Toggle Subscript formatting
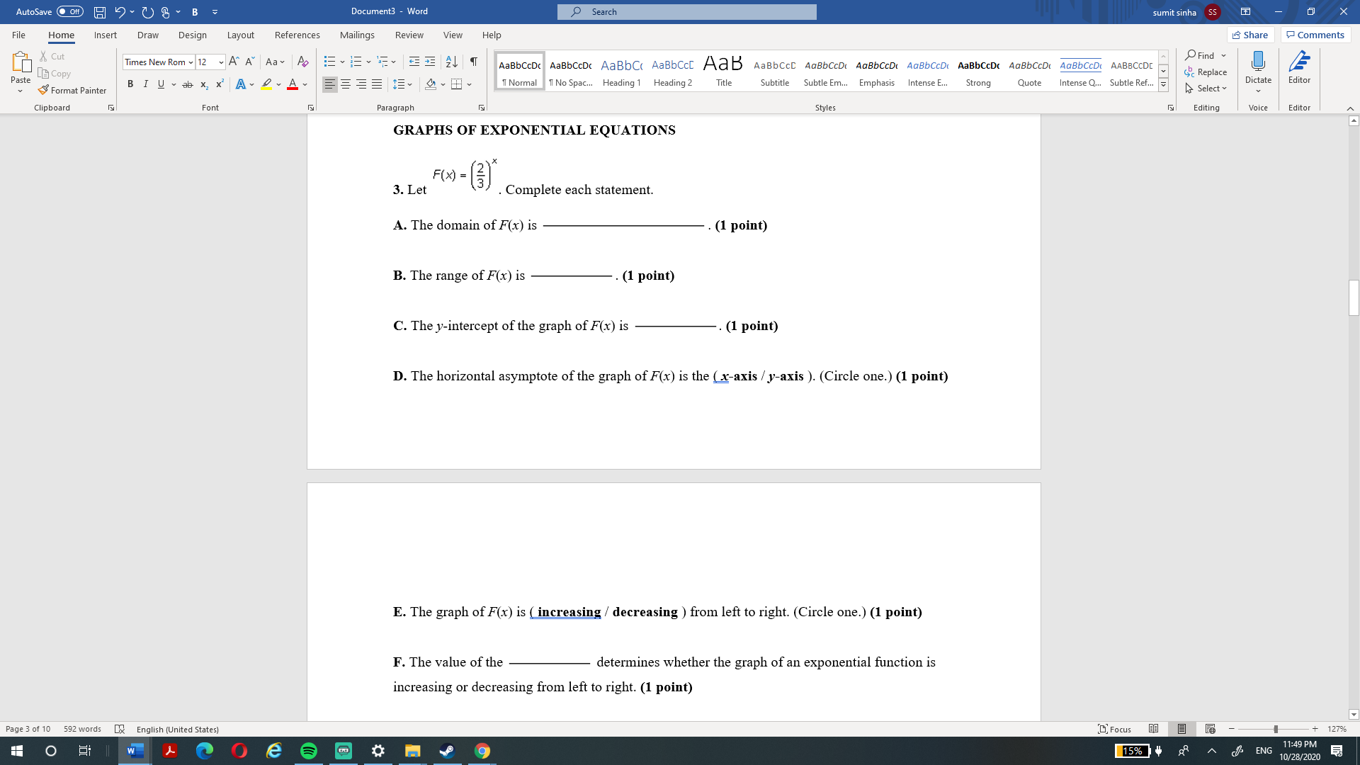This screenshot has height=765, width=1360. coord(204,84)
